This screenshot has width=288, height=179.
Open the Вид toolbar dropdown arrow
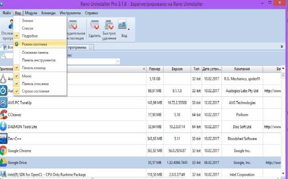(x=129, y=29)
